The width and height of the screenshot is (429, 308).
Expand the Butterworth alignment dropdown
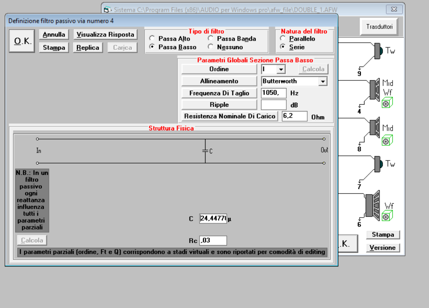coord(323,81)
